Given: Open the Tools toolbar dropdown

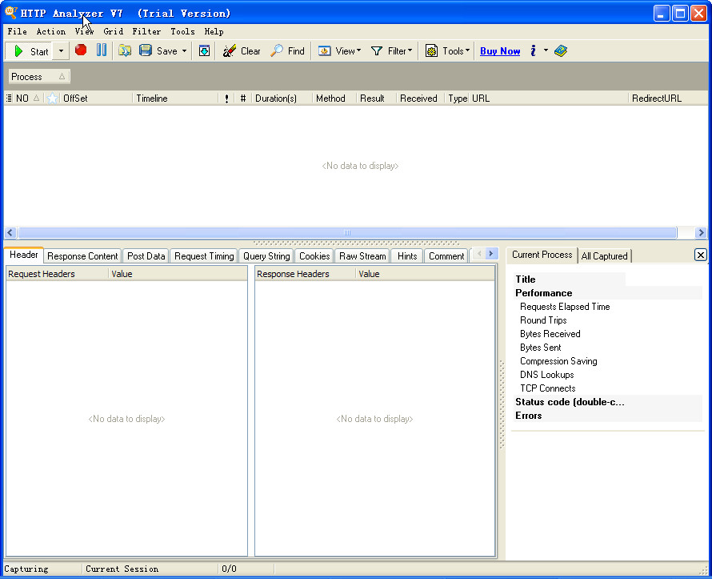Looking at the screenshot, I should click(x=447, y=51).
